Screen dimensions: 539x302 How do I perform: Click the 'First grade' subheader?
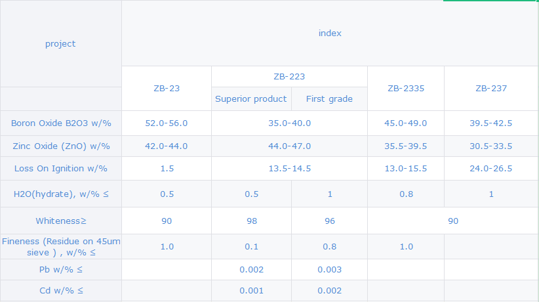(329, 99)
